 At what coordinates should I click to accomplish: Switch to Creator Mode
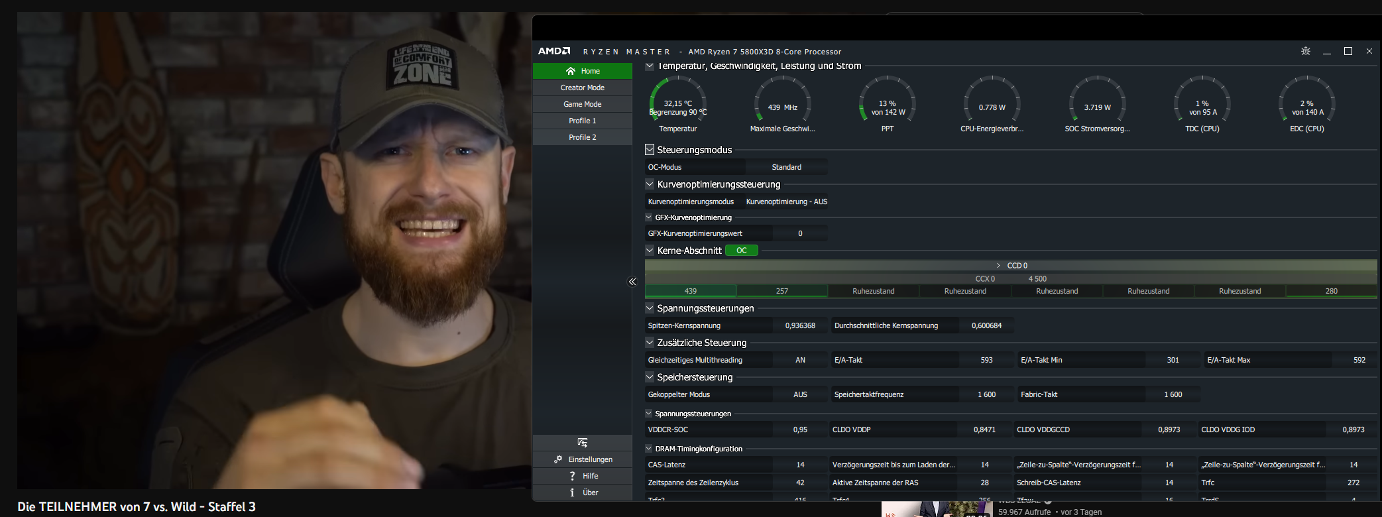click(583, 87)
